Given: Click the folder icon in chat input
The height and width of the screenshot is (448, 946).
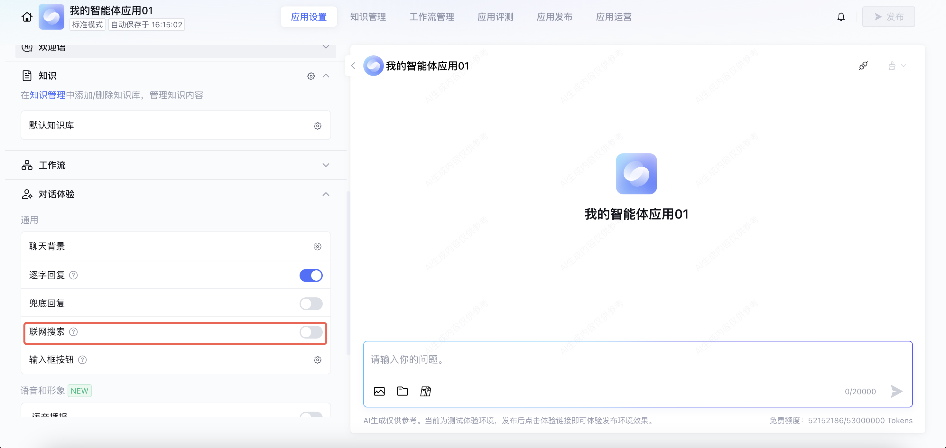Looking at the screenshot, I should click(x=402, y=391).
